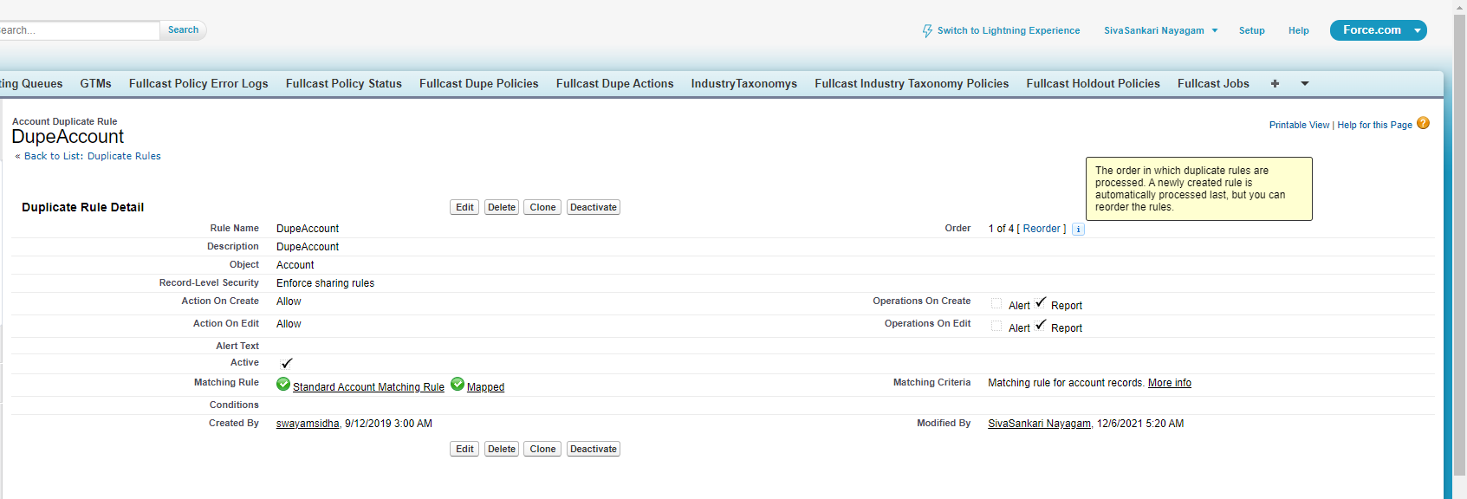
Task: Click 'Allow' value for Action On Create
Action: click(289, 301)
